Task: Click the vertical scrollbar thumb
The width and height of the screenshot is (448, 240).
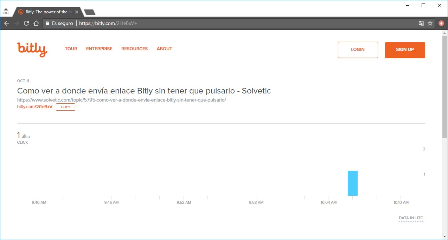Action: click(x=444, y=86)
